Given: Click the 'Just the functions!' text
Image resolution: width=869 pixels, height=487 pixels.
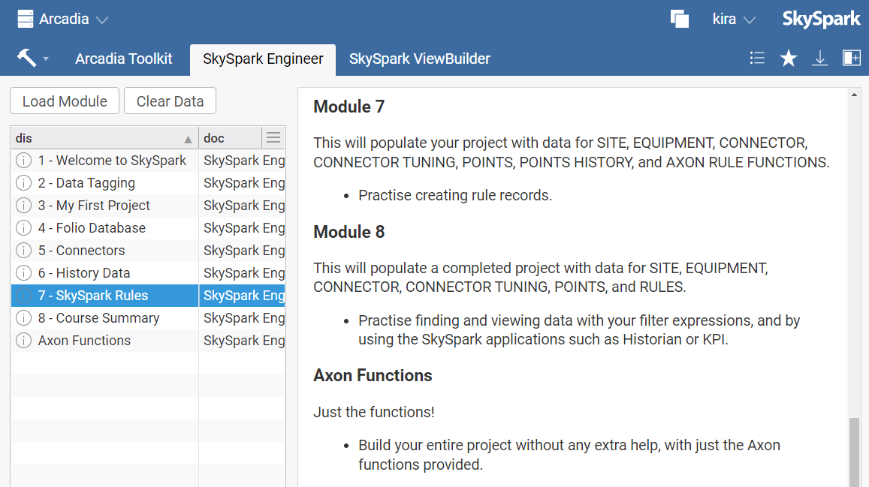Looking at the screenshot, I should 373,412.
